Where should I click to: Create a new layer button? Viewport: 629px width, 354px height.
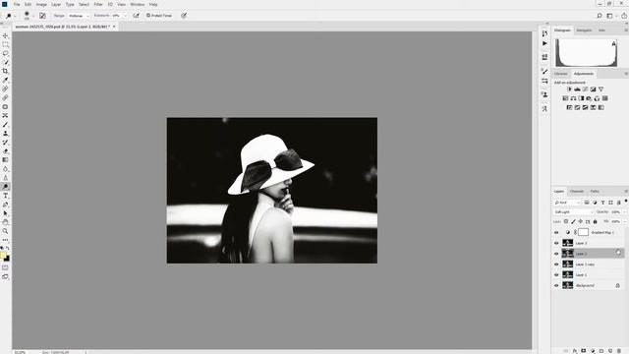[x=610, y=351]
